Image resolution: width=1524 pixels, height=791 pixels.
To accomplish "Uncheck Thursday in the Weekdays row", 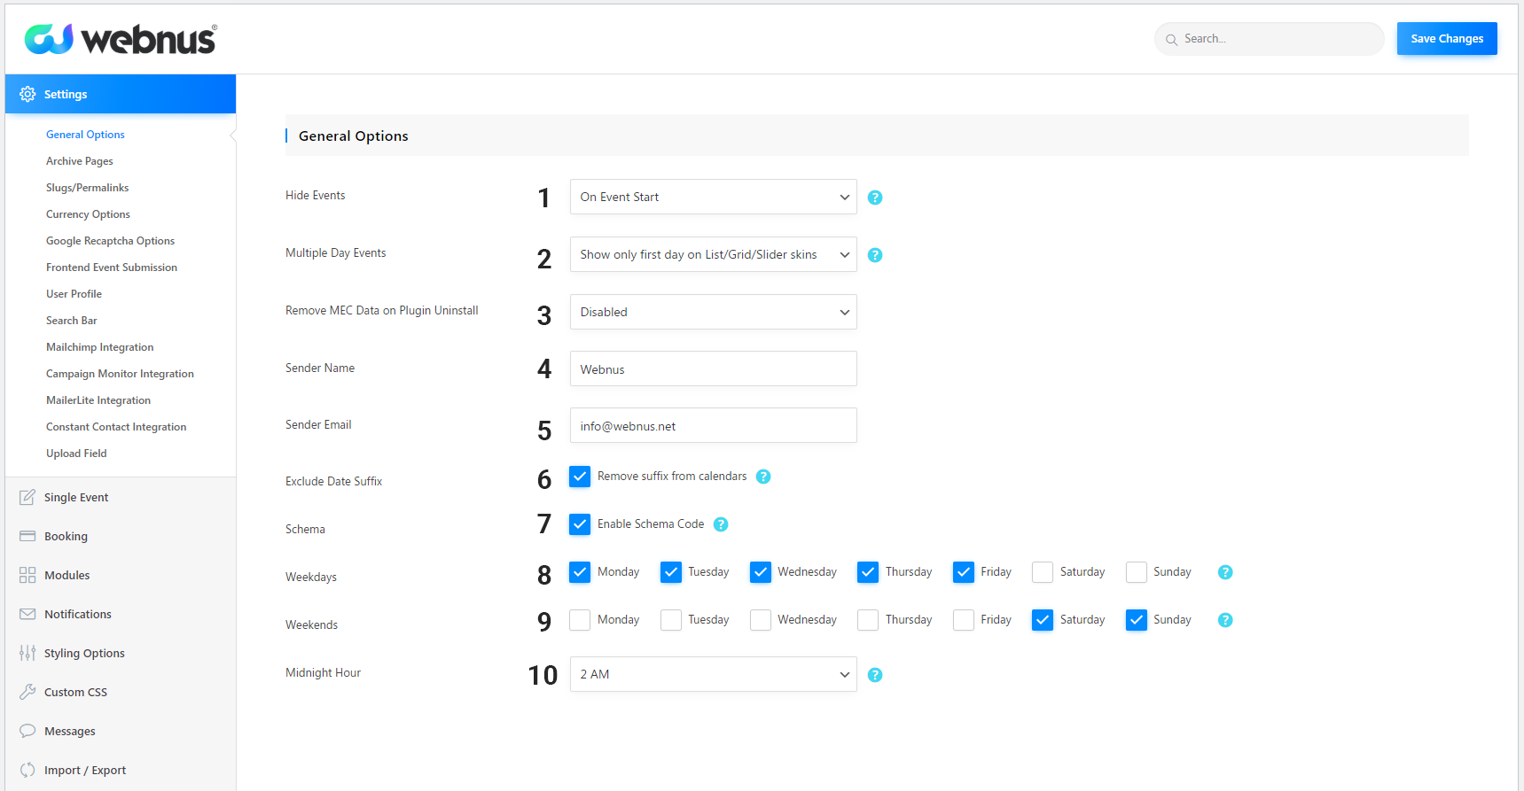I will point(868,572).
